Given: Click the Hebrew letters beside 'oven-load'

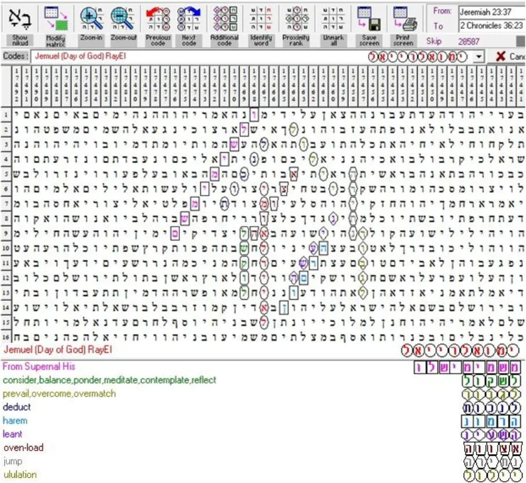Looking at the screenshot, I should point(492,448).
